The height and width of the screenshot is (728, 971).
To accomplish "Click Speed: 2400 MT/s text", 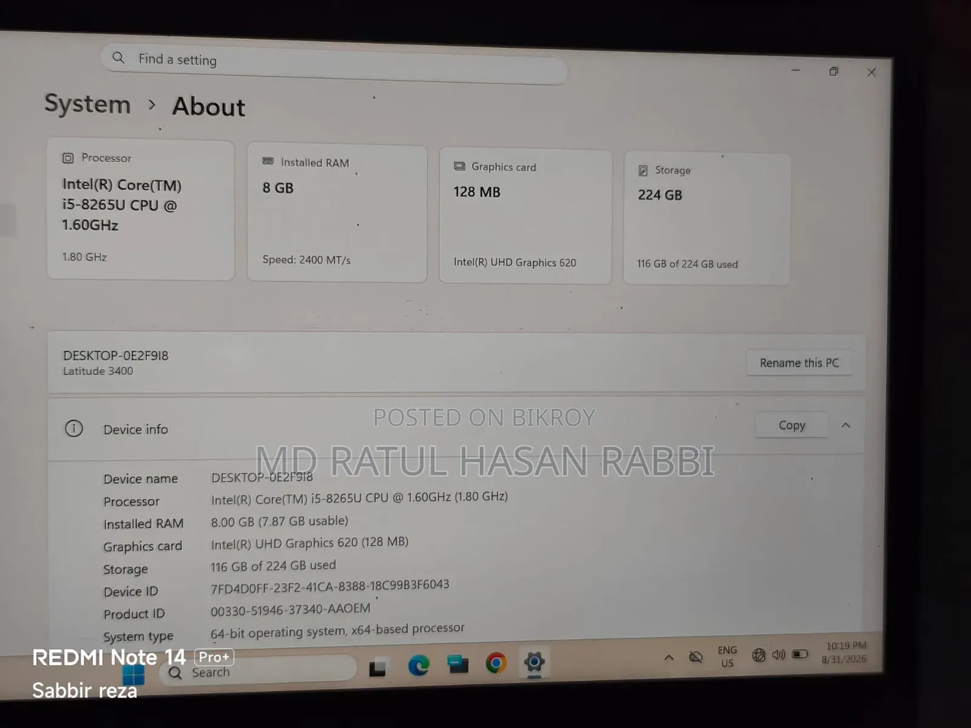I will tap(306, 260).
